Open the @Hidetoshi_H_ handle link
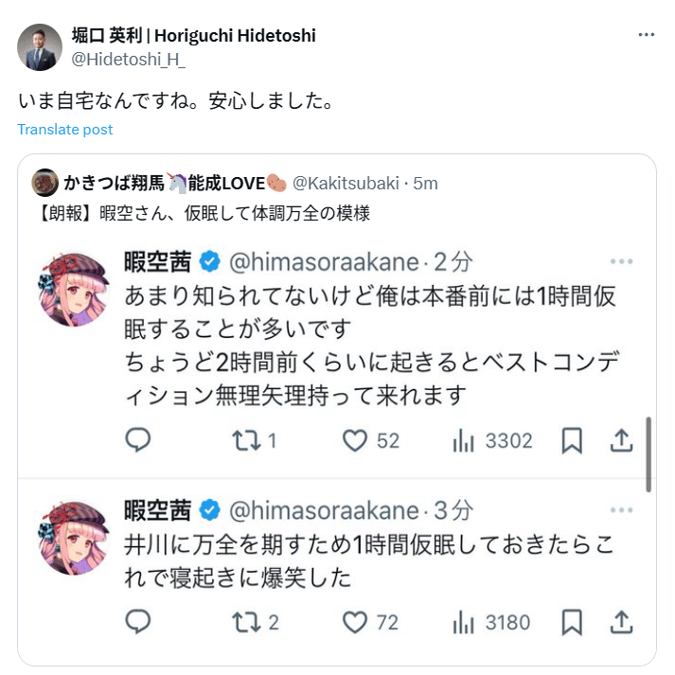Viewport: 675px width, 675px height. (x=130, y=58)
